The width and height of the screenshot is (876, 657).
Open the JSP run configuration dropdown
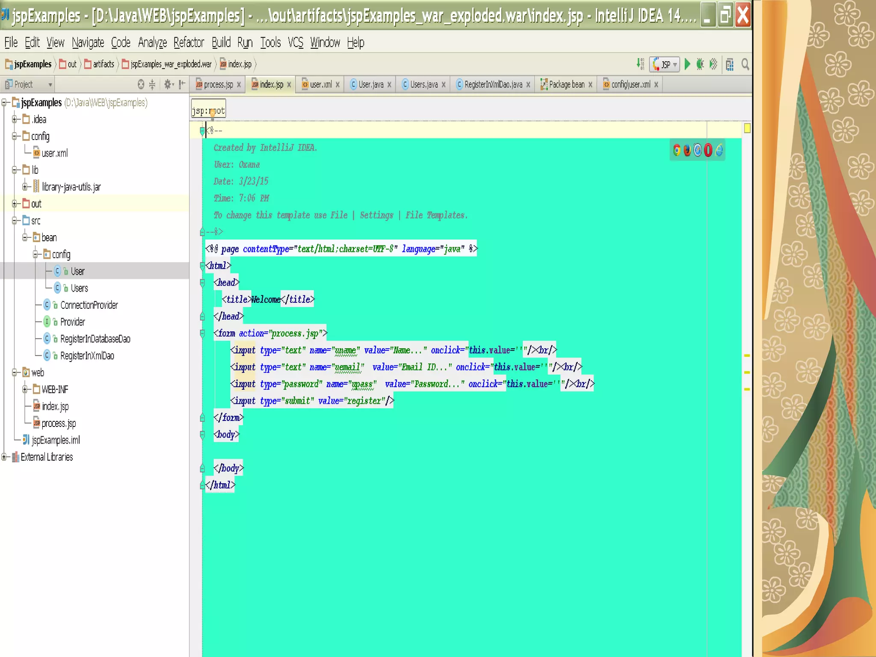click(666, 65)
